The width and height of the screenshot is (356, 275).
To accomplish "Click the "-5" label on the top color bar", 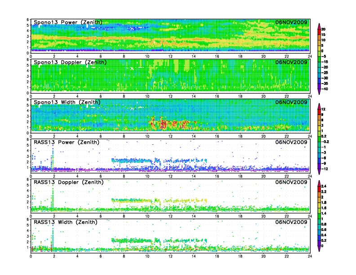I will [324, 56].
